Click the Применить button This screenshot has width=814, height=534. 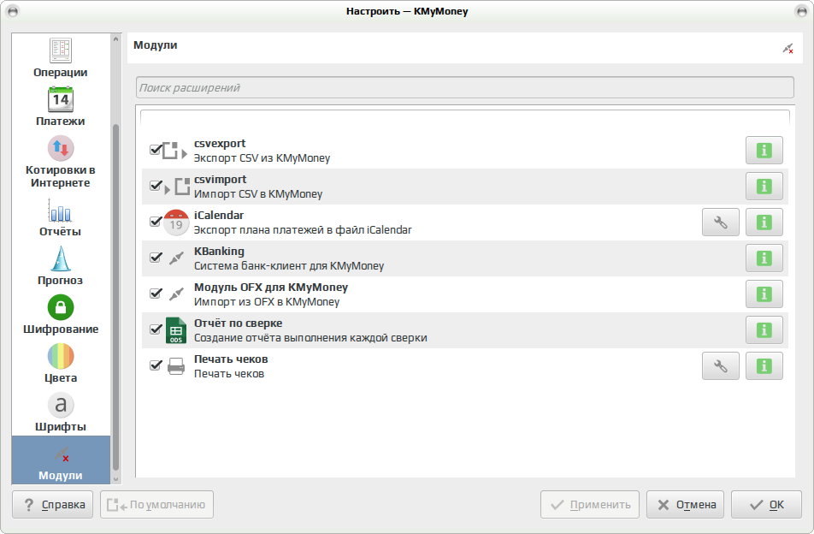[x=590, y=504]
